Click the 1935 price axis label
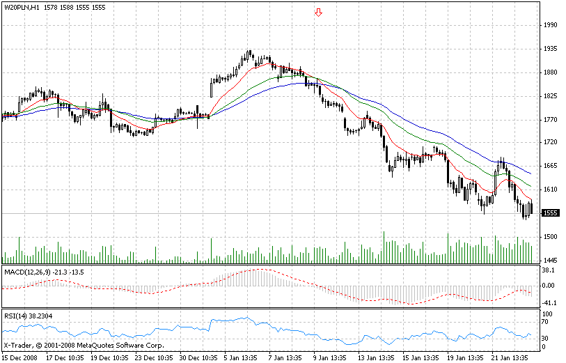 (x=551, y=49)
